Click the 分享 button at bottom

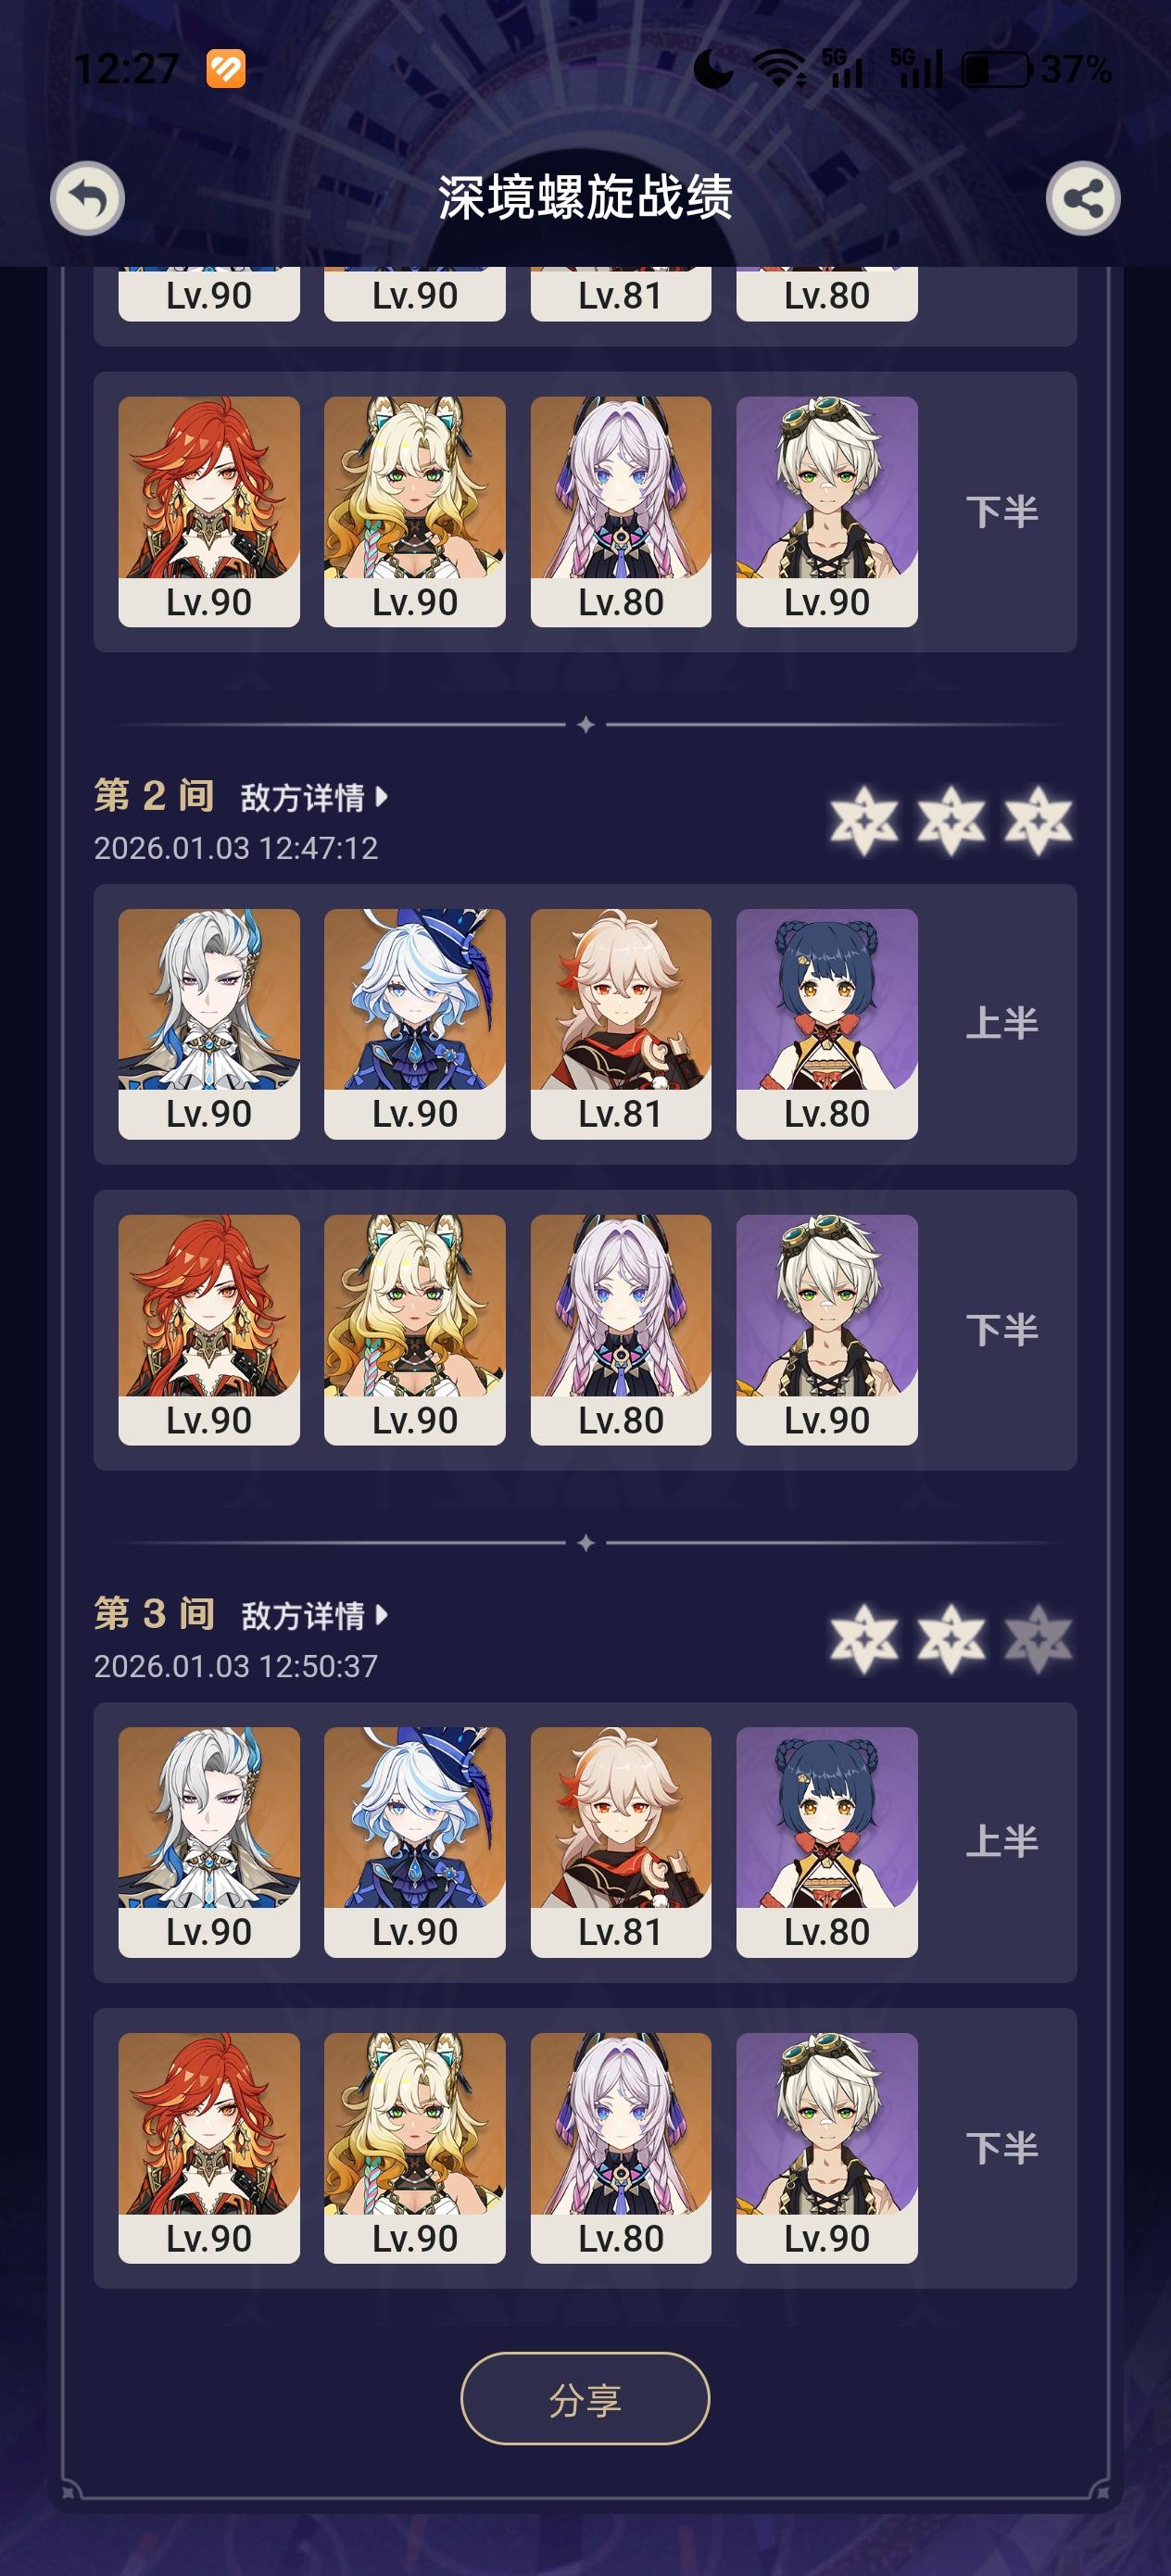click(585, 2399)
